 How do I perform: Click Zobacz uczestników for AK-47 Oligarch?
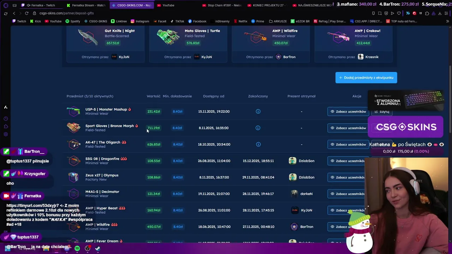coord(348,144)
